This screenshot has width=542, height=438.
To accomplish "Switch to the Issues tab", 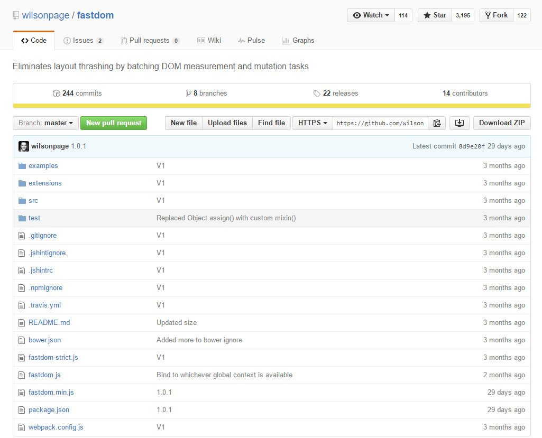I will coord(84,40).
